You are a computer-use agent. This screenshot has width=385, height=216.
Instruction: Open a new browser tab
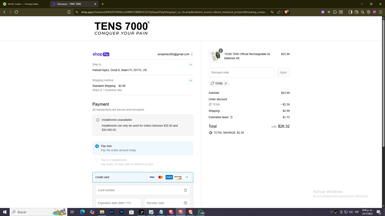[103, 4]
